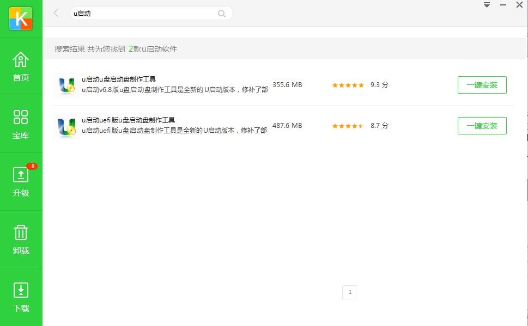The image size is (528, 326).
Task: Click the u启动v6.8版 description text
Action: [175, 89]
